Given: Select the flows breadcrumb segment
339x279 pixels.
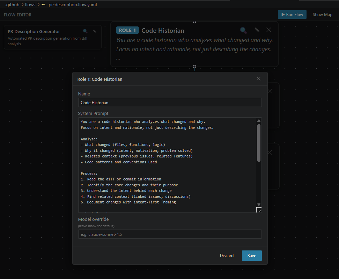Looking at the screenshot, I should [30, 5].
